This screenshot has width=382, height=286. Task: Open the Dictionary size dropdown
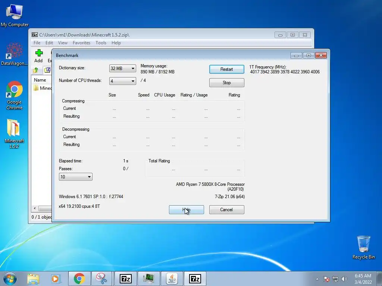(x=122, y=69)
